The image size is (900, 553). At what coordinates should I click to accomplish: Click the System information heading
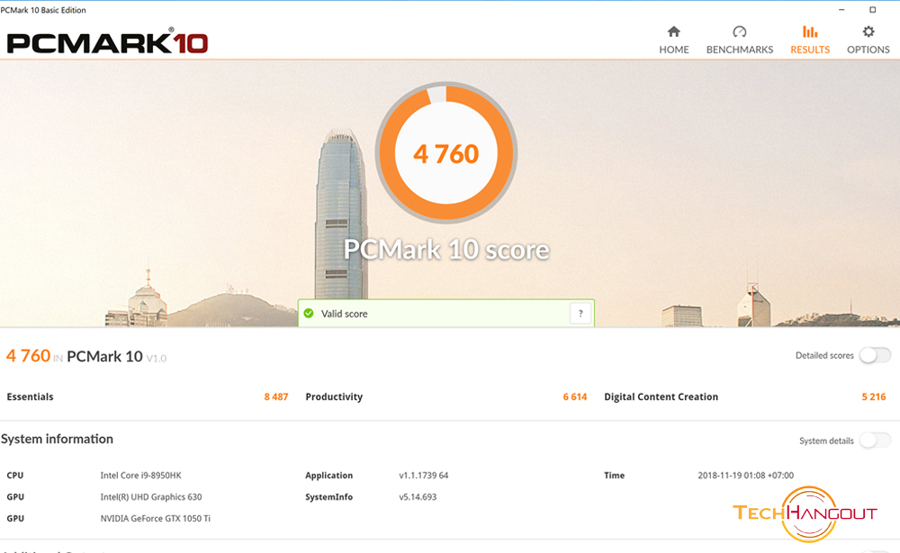tap(57, 439)
